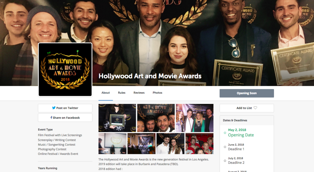Viewport: 314px width, 172px height.
Task: Open photo of man and woman in fur
Action: [x=170, y=144]
